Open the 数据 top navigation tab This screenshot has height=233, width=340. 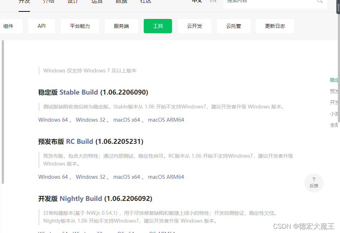[121, 2]
